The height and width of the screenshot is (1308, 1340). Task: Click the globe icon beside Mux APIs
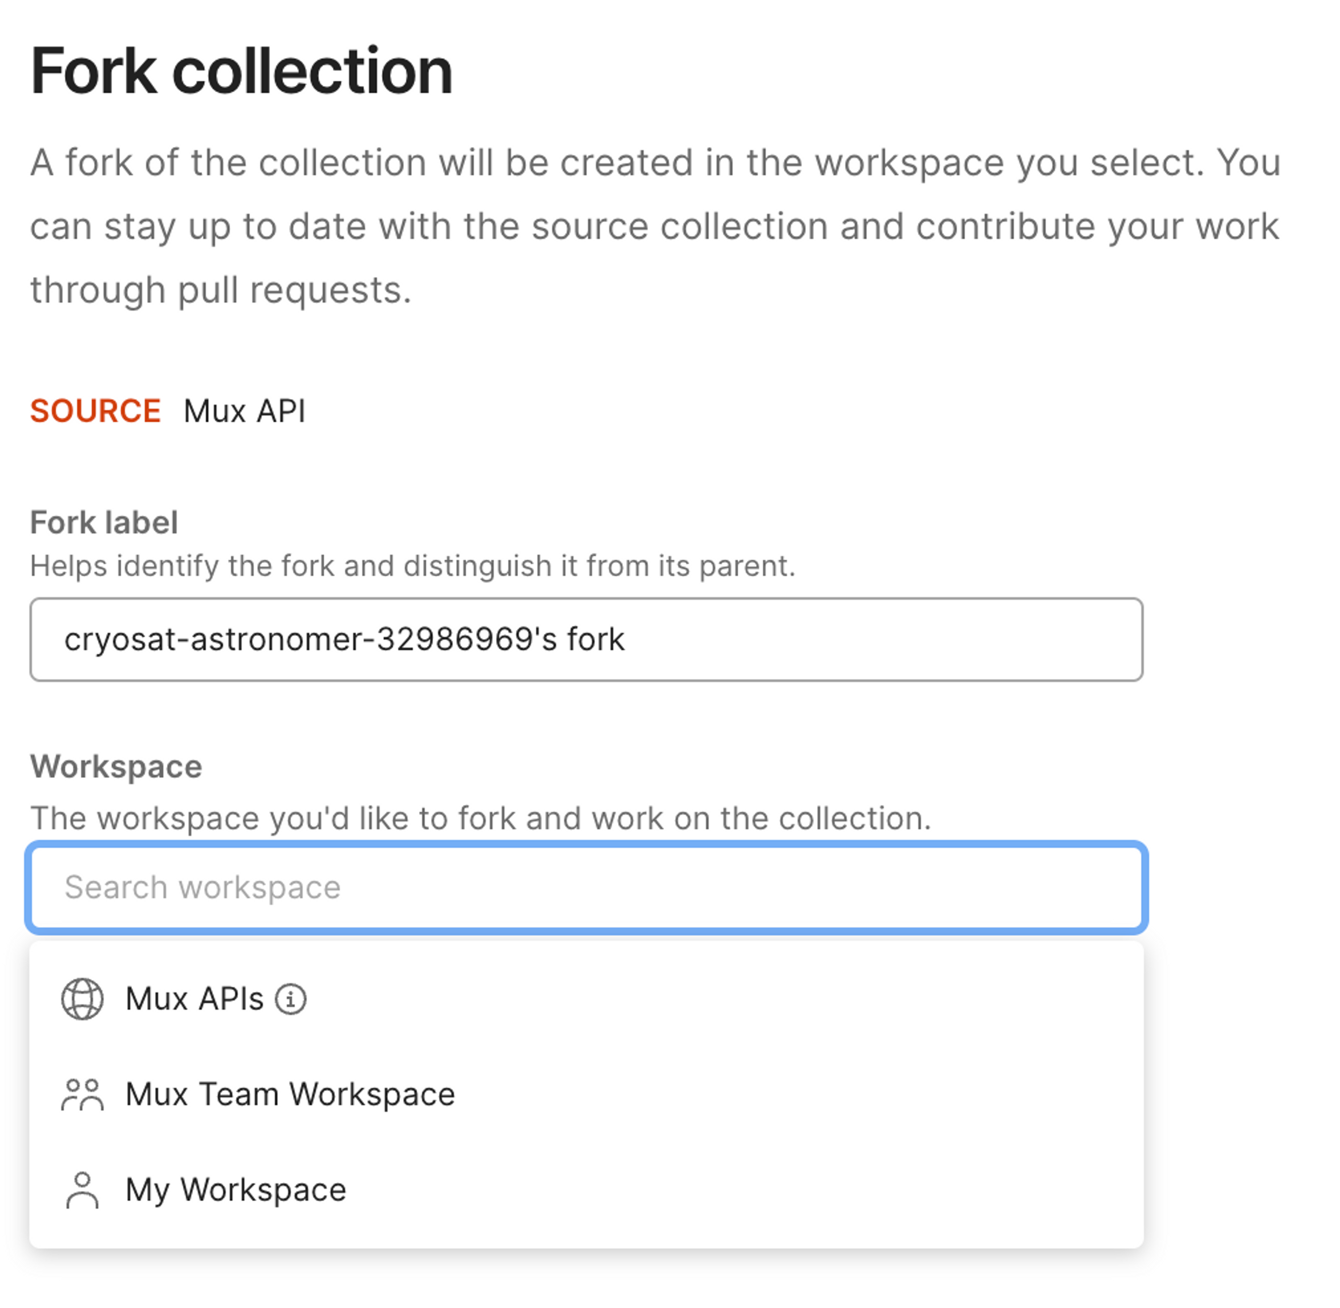click(82, 1000)
